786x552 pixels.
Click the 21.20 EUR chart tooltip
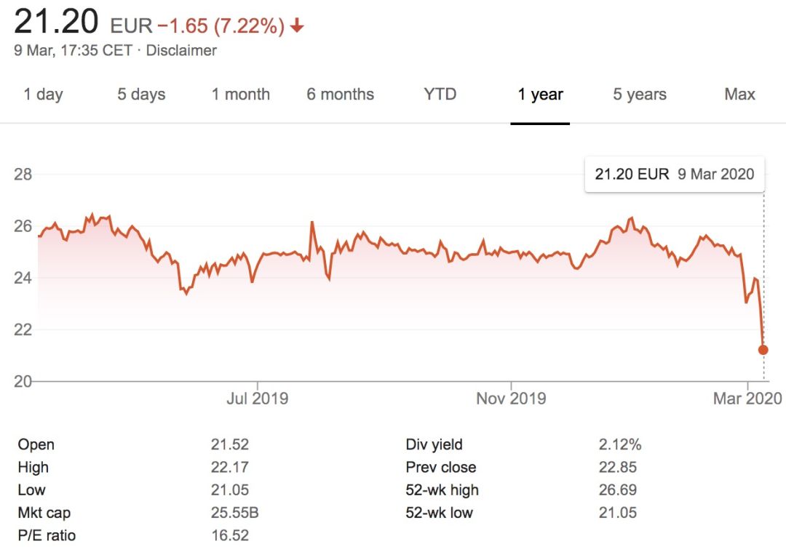(675, 174)
